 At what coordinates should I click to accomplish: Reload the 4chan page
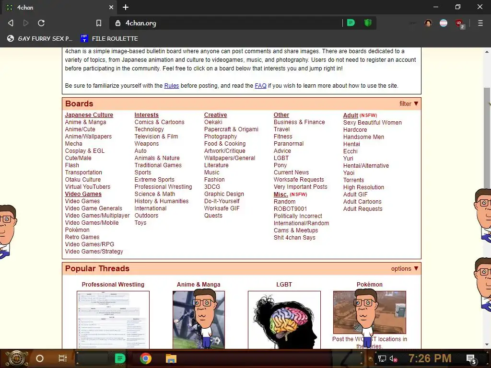(41, 23)
